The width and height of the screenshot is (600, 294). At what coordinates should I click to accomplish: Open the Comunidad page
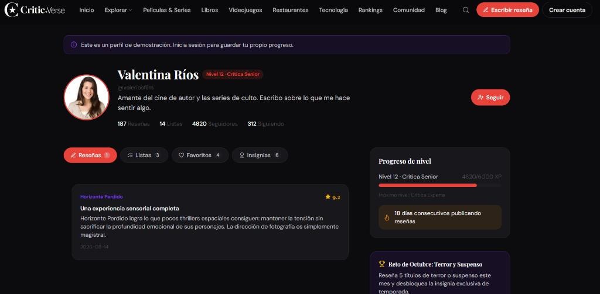click(408, 10)
